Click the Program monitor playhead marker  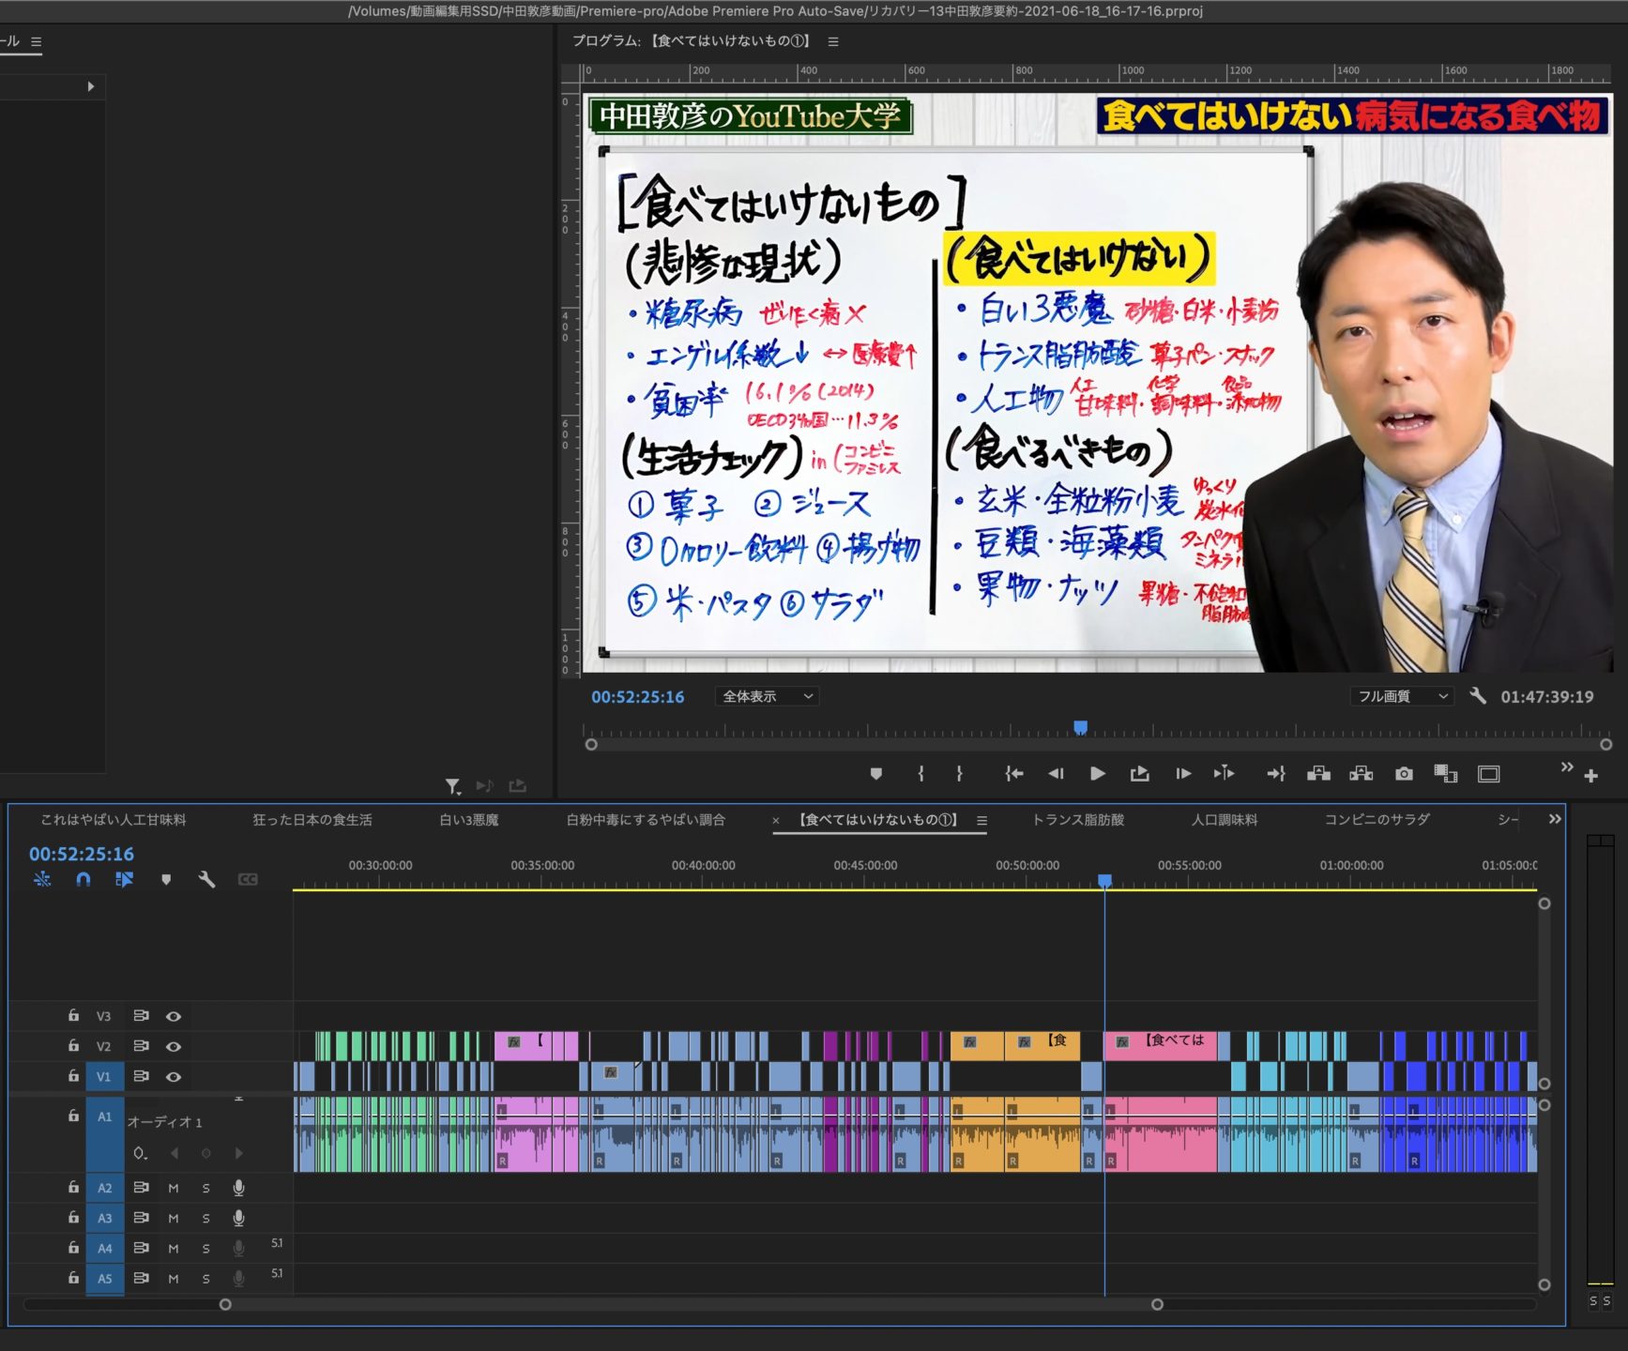[x=1081, y=727]
